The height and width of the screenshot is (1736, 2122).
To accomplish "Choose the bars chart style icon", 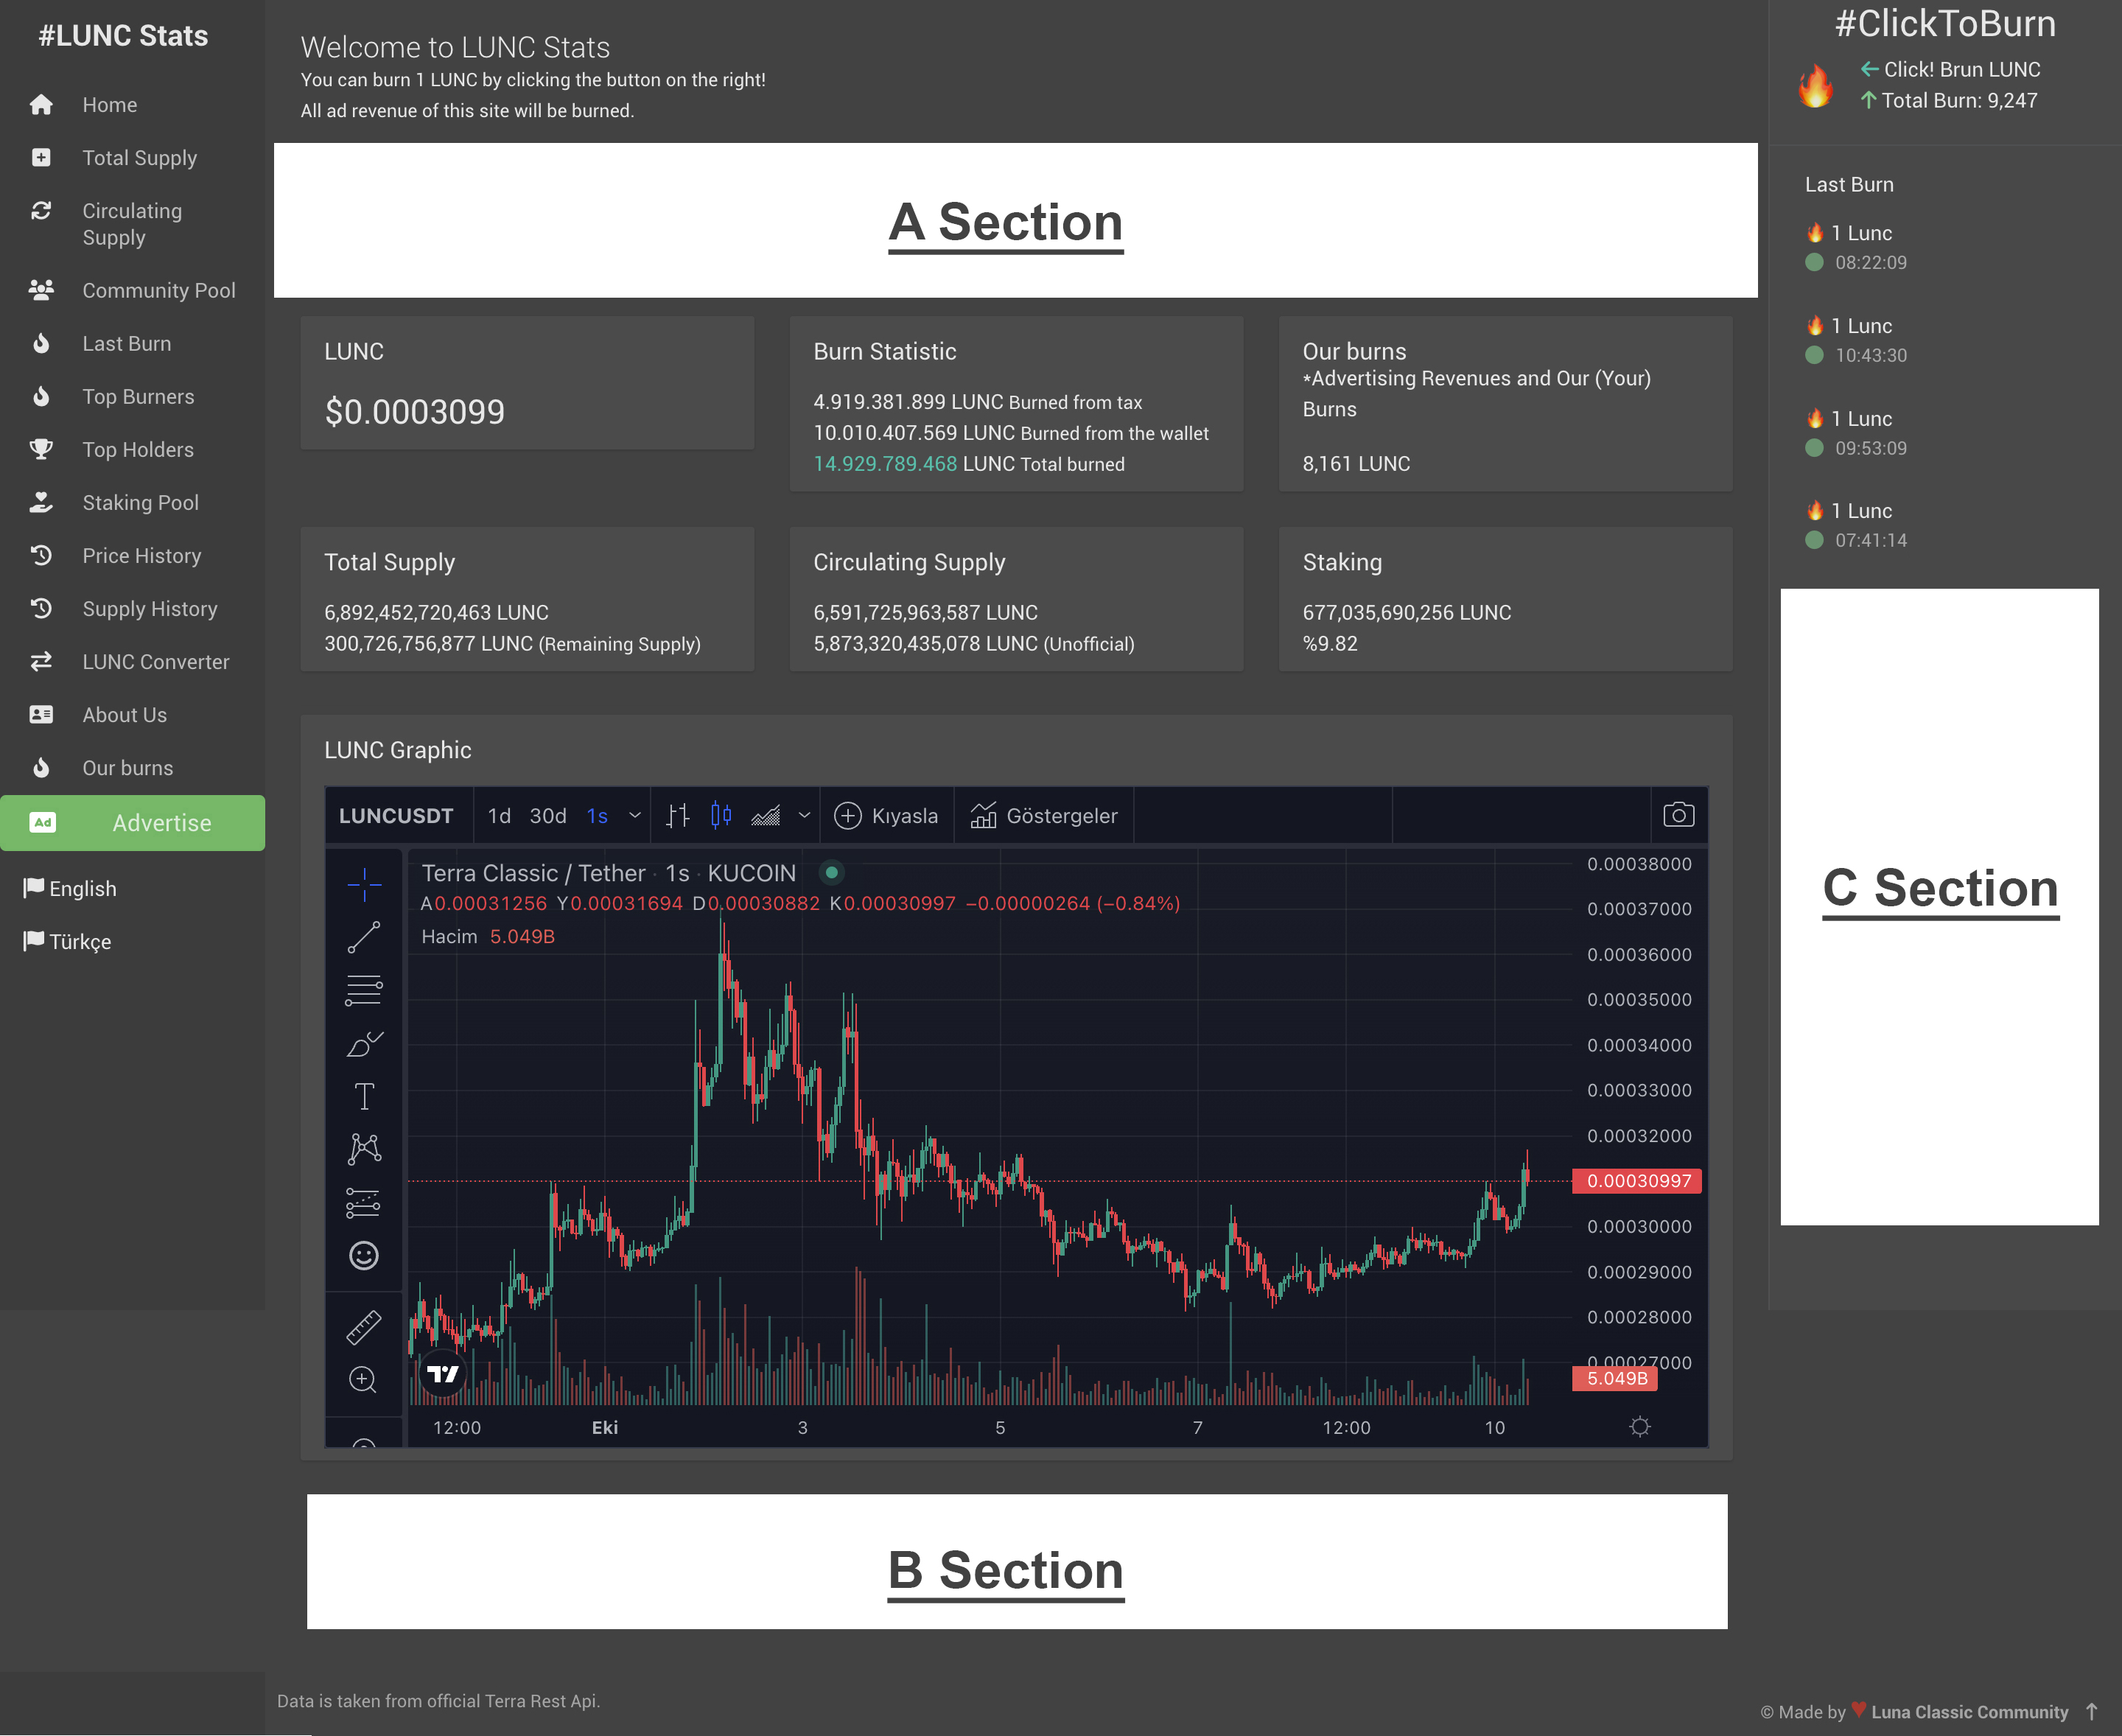I will 678,816.
